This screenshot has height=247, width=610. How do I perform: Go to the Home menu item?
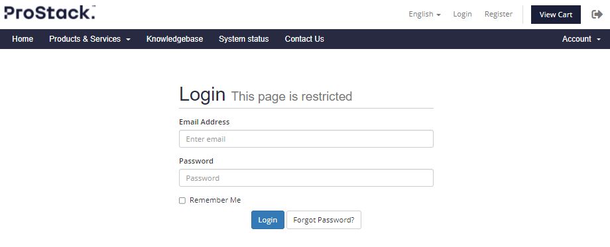coord(23,39)
